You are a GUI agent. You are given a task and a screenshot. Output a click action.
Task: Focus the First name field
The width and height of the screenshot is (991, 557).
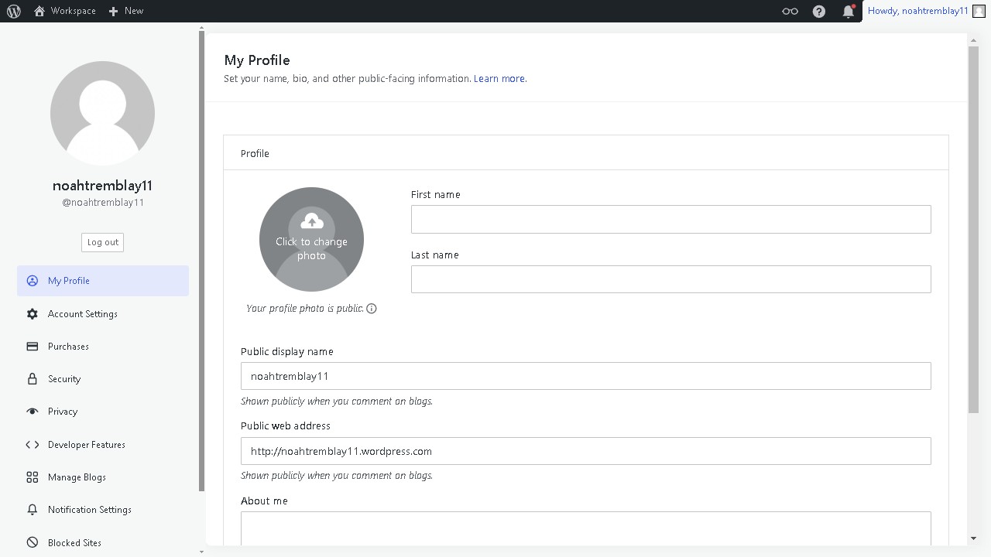tap(670, 220)
